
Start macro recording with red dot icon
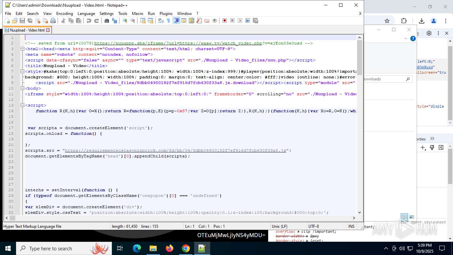(x=225, y=21)
